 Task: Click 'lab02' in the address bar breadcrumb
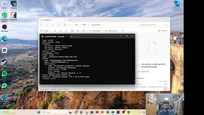point(84,25)
